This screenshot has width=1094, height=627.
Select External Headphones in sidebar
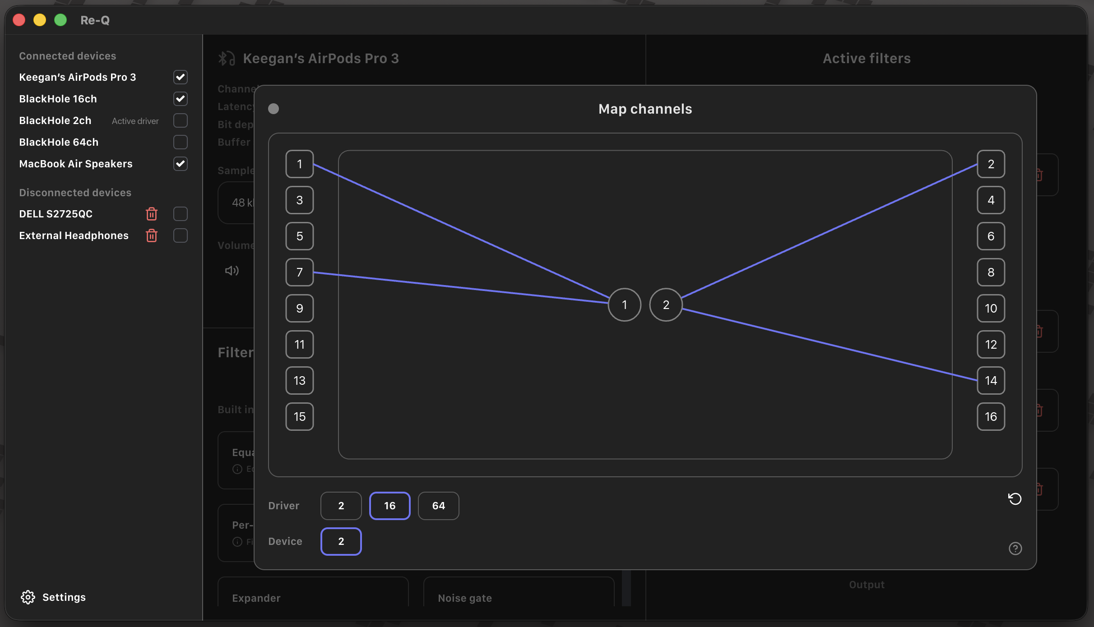point(74,235)
